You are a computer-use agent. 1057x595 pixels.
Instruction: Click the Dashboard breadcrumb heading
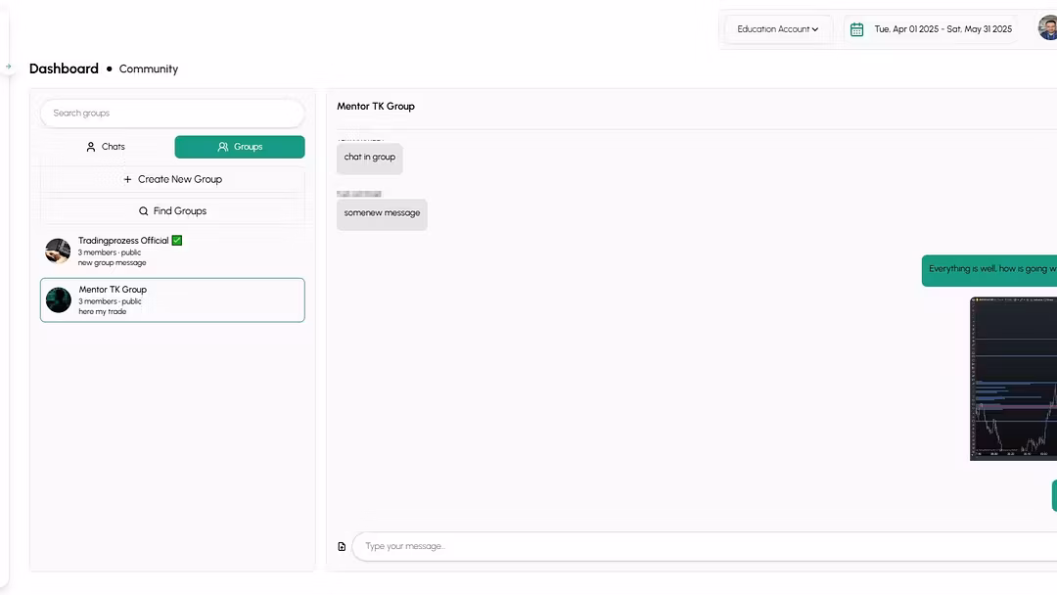point(64,69)
